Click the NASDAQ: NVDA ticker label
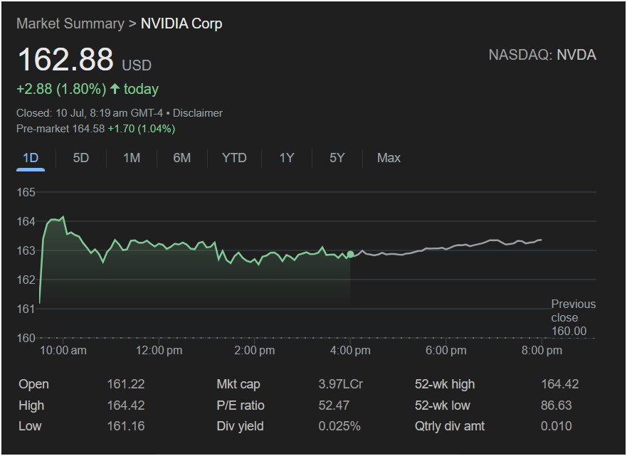Viewport: 627px width, 456px height. click(x=542, y=55)
